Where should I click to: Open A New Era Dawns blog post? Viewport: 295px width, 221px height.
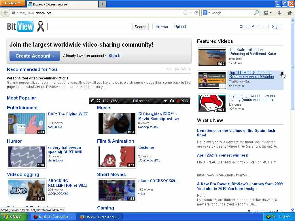[x=240, y=186]
